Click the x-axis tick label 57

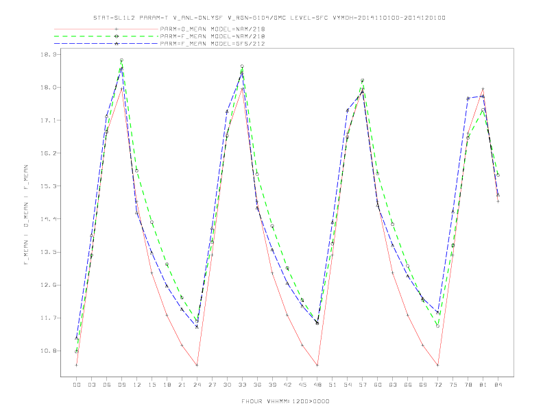(x=363, y=385)
